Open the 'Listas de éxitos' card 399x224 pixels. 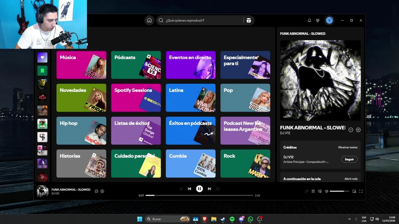tap(136, 131)
